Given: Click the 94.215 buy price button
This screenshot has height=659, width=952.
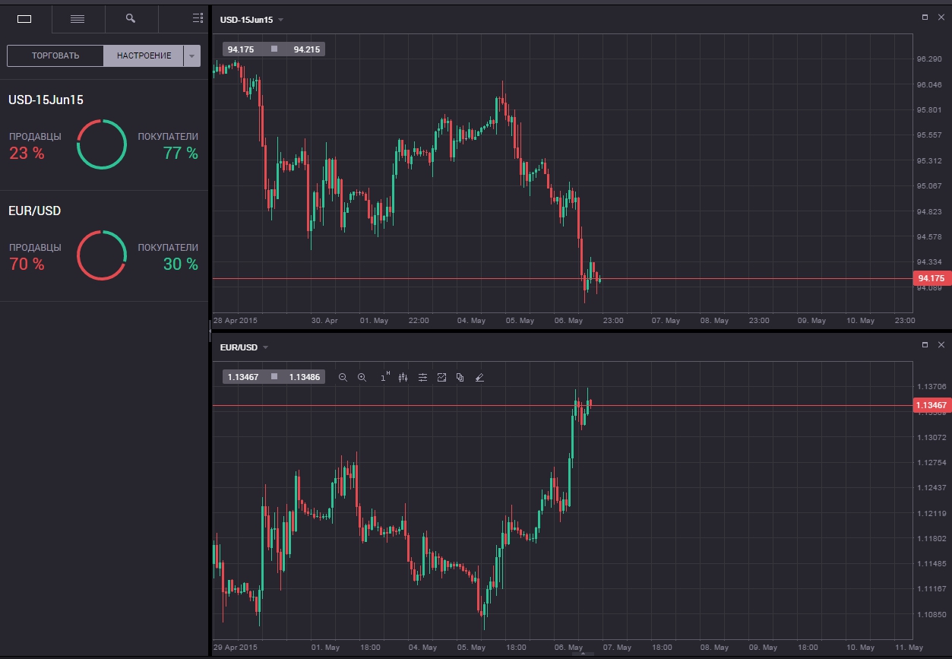Looking at the screenshot, I should [x=307, y=49].
